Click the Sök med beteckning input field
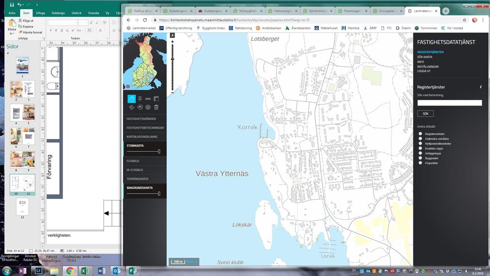Viewport: 490px width, 276px height. coord(450,103)
